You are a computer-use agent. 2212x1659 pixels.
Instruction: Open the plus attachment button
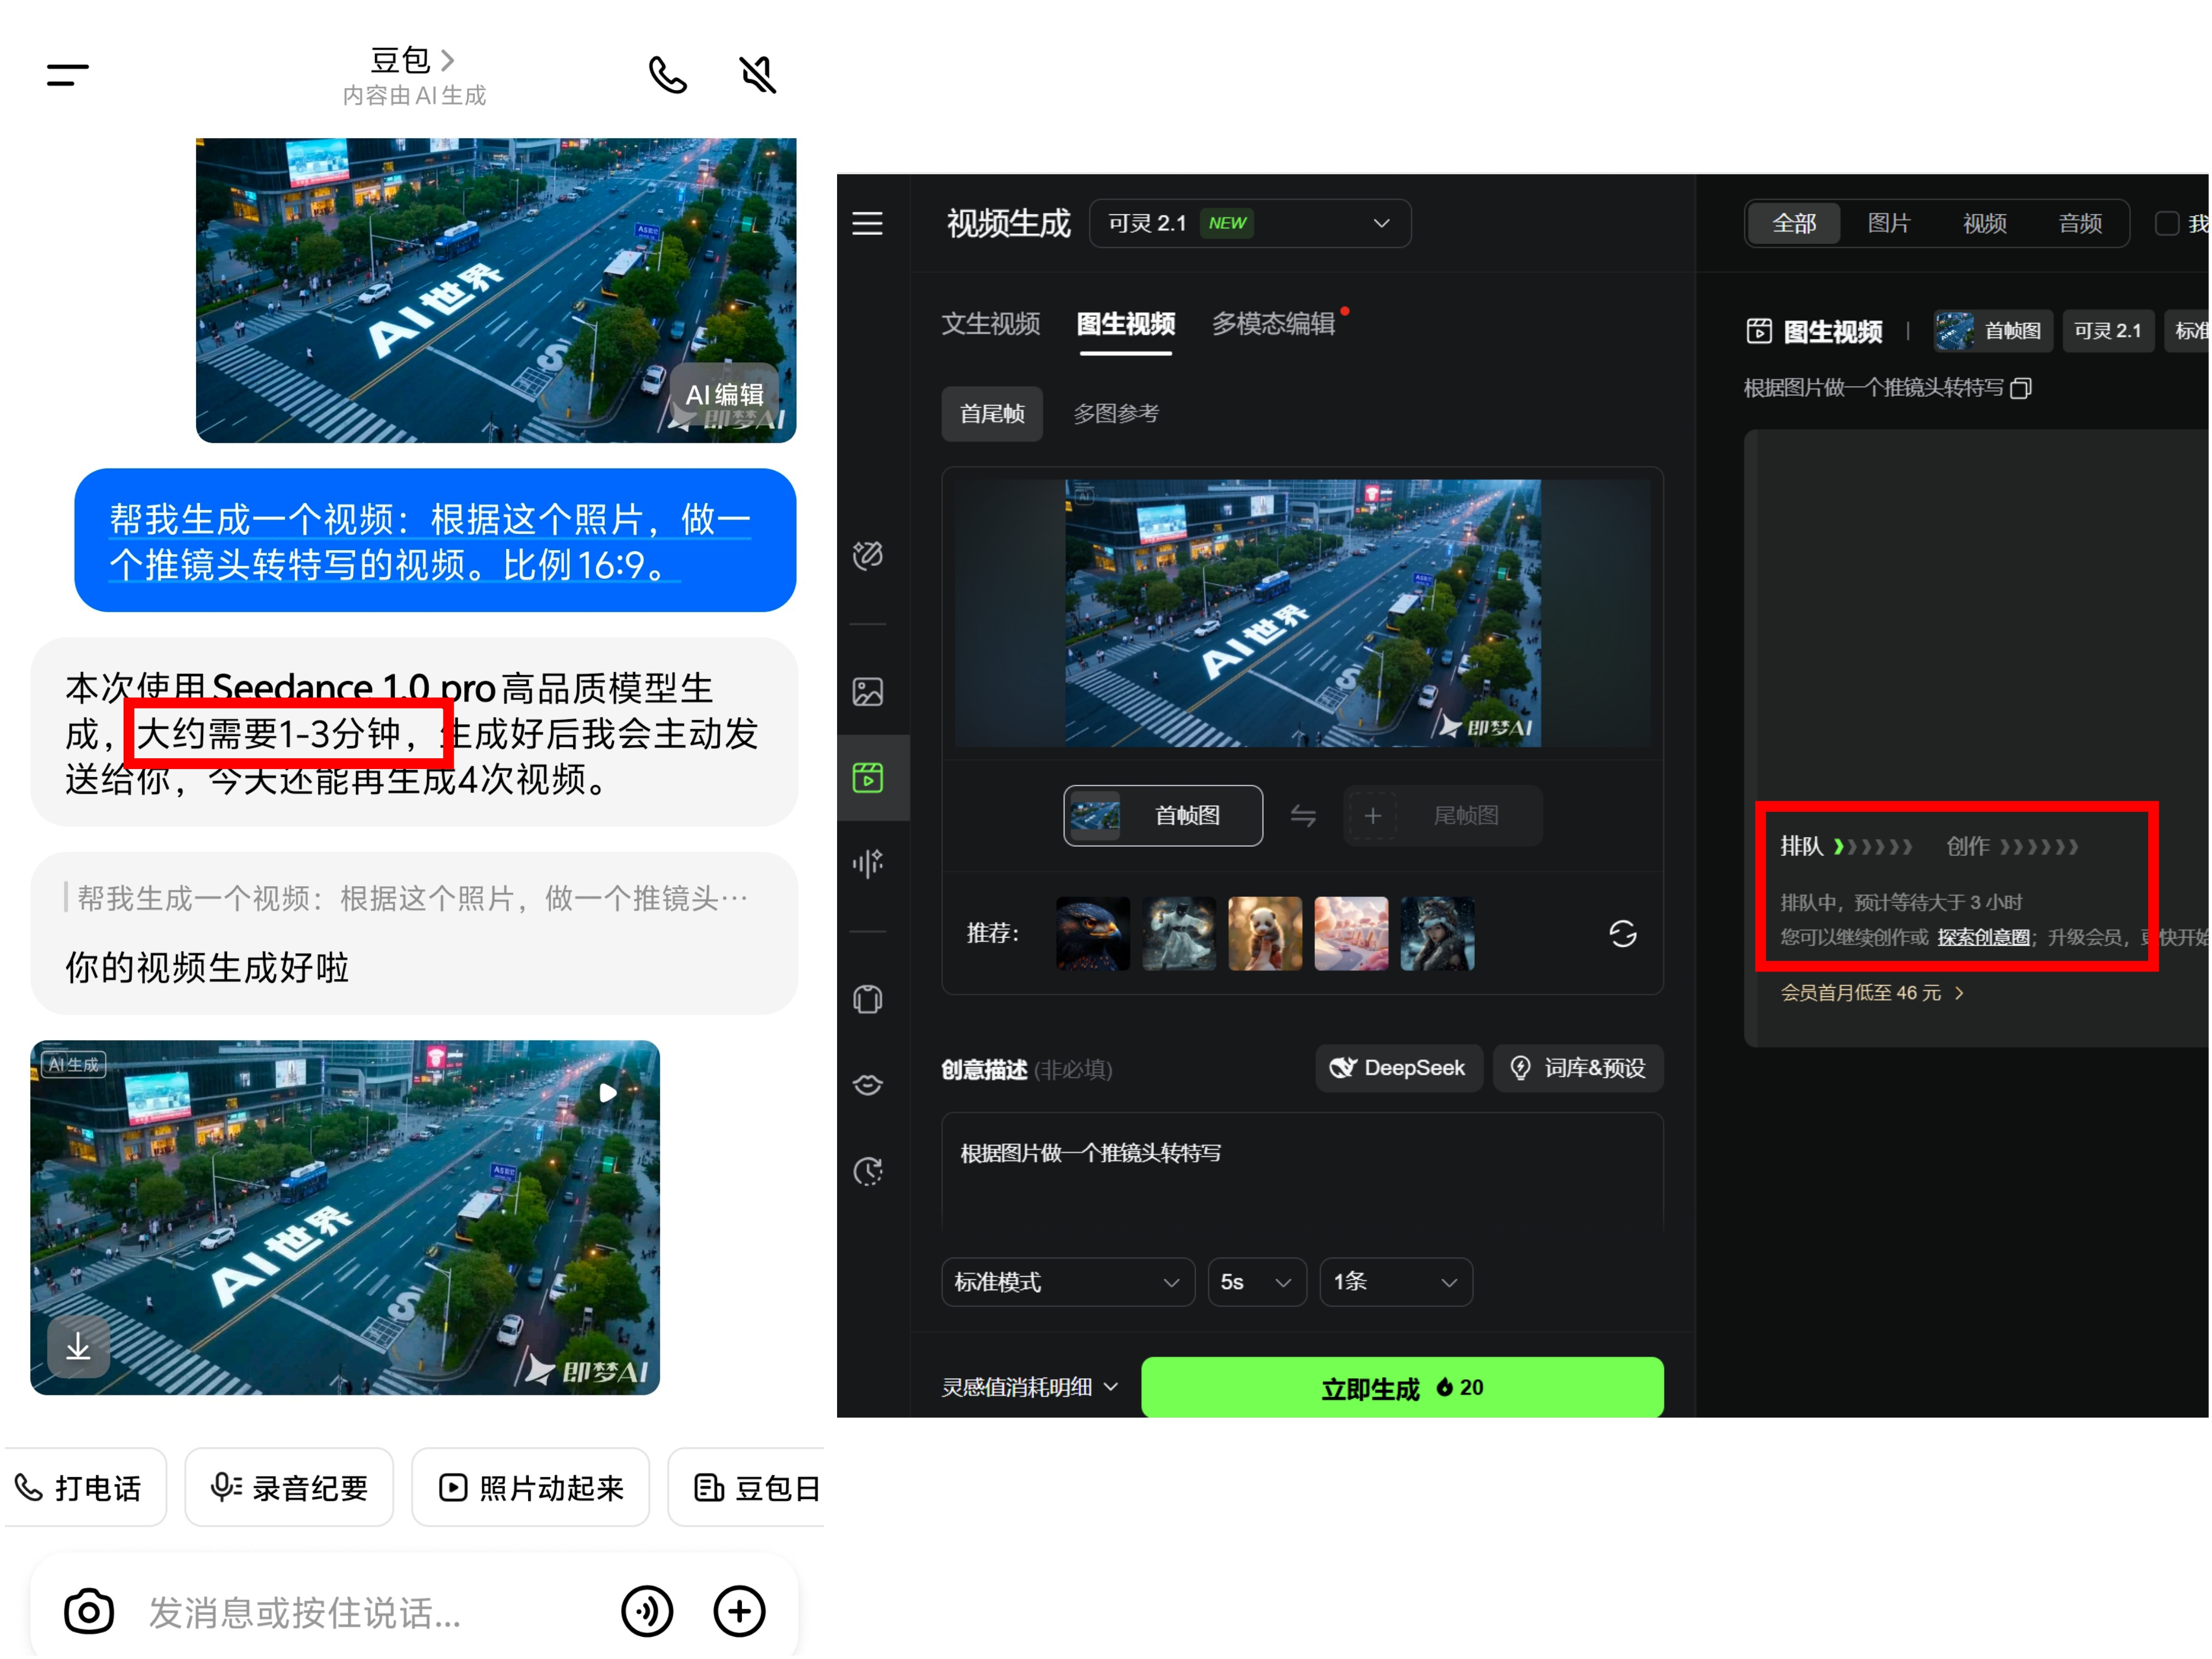tap(739, 1611)
